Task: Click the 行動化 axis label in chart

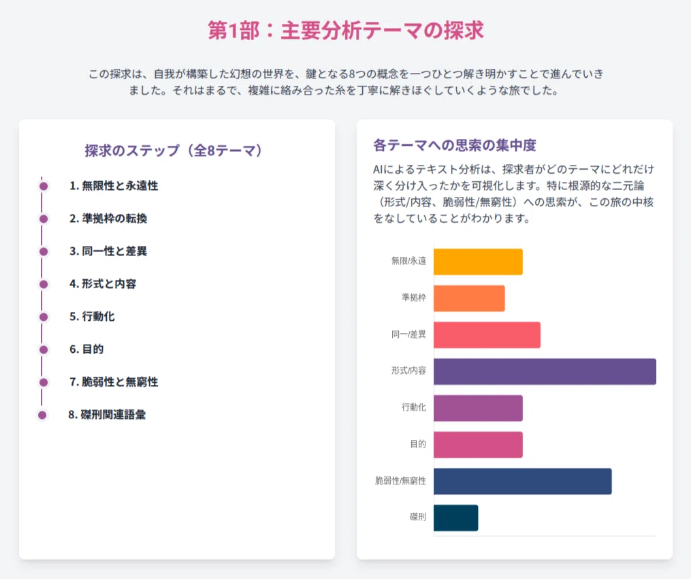Action: tap(414, 407)
